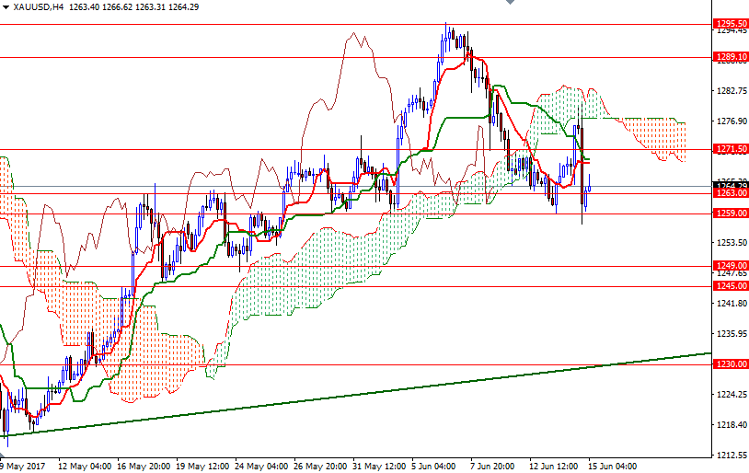
Task: Click the triangle arrow beside XAUUSD,H4 title
Action: pyautogui.click(x=6, y=6)
